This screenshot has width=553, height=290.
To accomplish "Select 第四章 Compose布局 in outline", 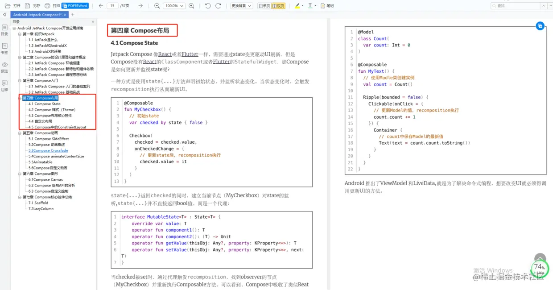I will (41, 98).
